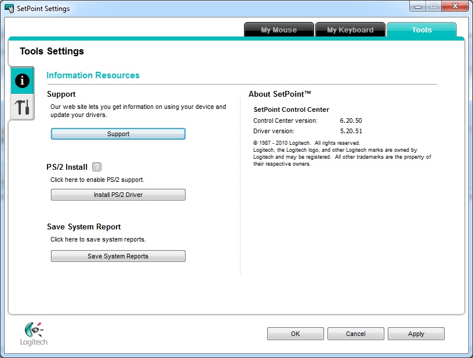Screen dimensions: 473x358
Task: Click 'Click here to enable PS/2 support' text
Action: [x=97, y=180]
